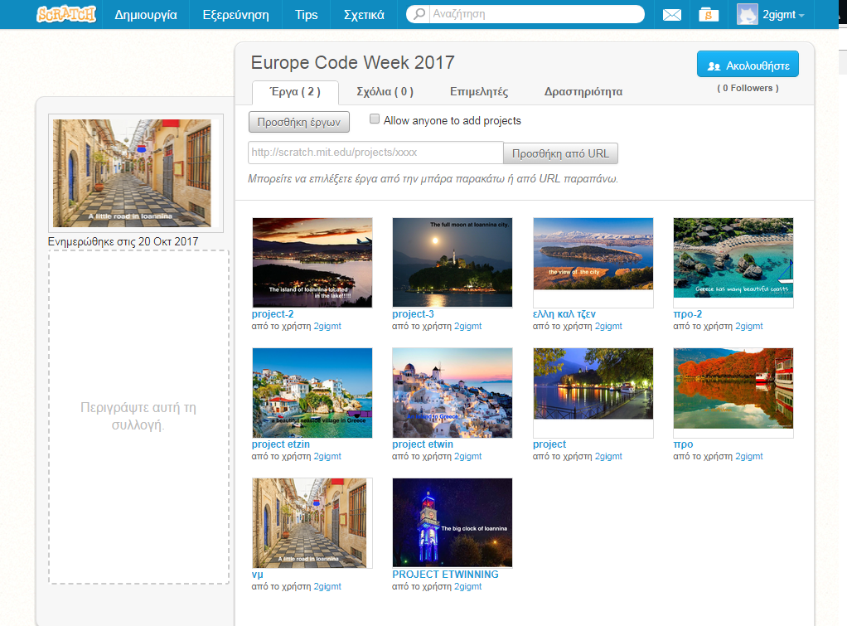Click the Ενημερώθηκε στις 20 Οκτ 2017 text

click(x=123, y=241)
